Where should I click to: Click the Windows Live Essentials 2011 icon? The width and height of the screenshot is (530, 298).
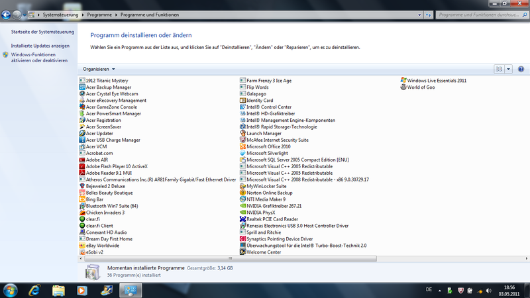[403, 80]
